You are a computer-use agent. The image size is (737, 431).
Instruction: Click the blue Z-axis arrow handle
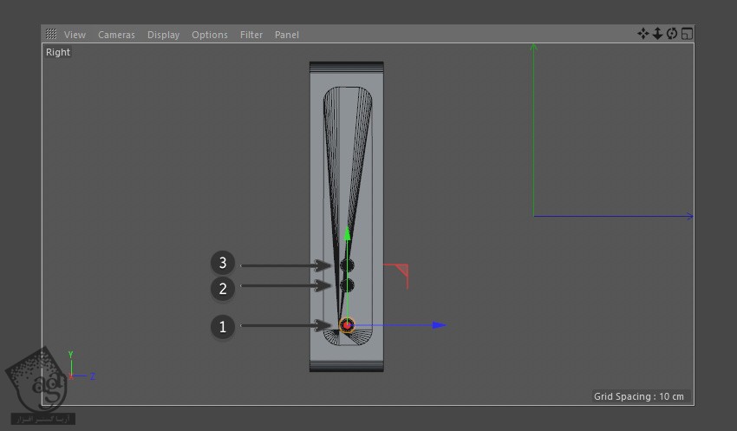(x=439, y=325)
